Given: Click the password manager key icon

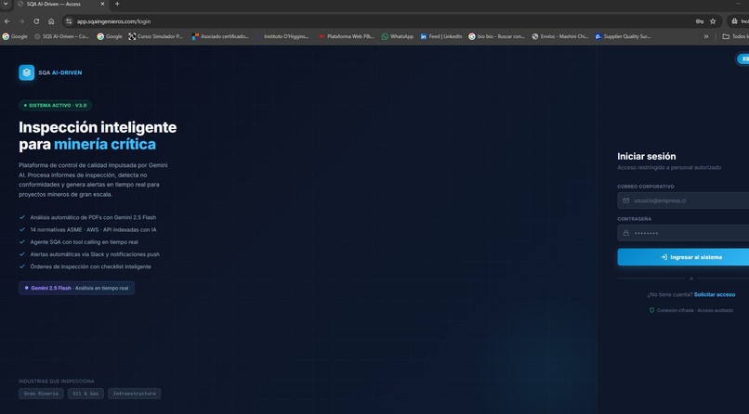Looking at the screenshot, I should (x=700, y=21).
